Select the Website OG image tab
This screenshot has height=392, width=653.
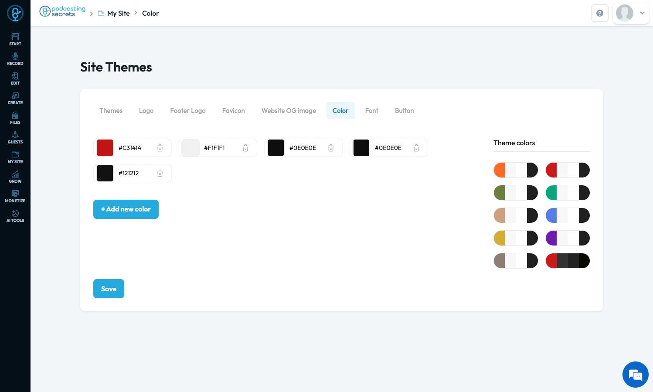coord(289,111)
